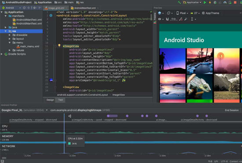242x163 pixels.
Task: Click the yellow lightbulb intention icon
Action: coord(59,45)
